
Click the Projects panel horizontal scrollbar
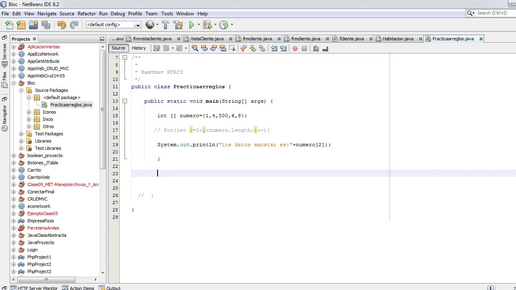point(46,280)
